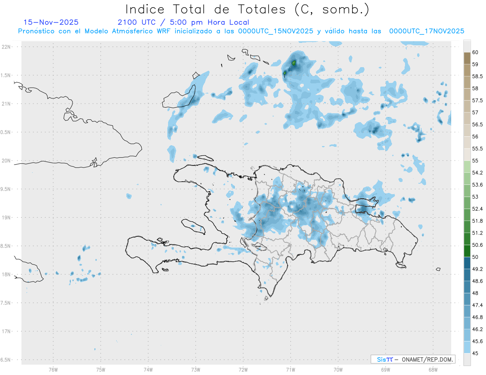This screenshot has width=486, height=375.
Task: Click the longitude label '76W'
Action: point(53,369)
